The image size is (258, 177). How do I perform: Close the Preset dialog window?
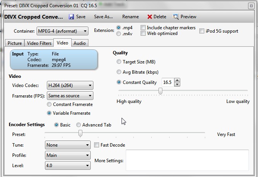pyautogui.click(x=251, y=6)
